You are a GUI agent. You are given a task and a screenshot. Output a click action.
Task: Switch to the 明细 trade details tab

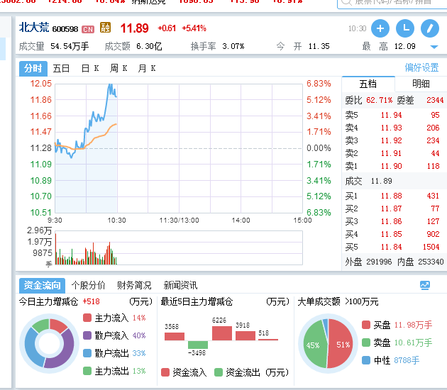tap(421, 84)
